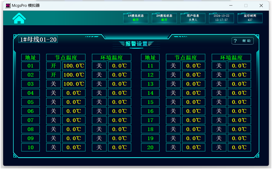This screenshot has height=169, width=272.
Task: Click the 运行时间 display
Action: coord(250,18)
